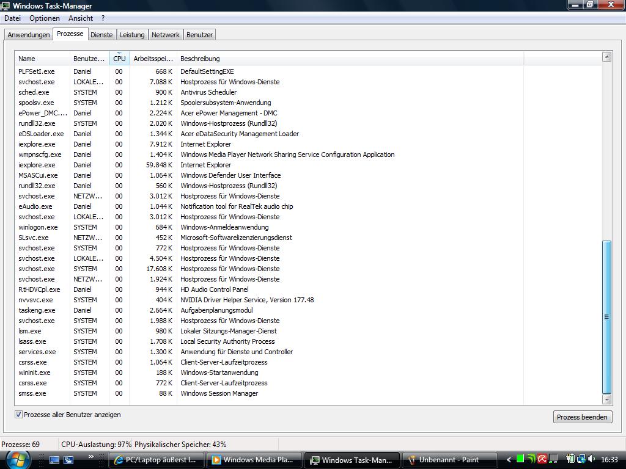Sort by the Arbeitsspeicher column header
626x469 pixels.
153,59
